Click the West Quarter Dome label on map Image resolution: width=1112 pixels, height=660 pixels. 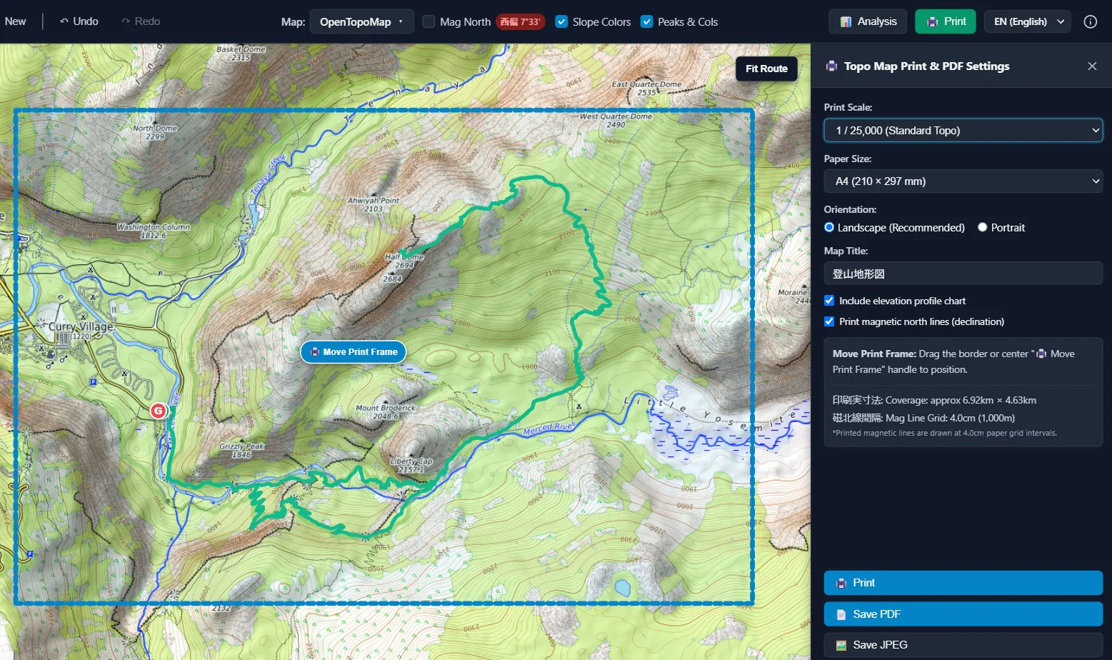[616, 116]
